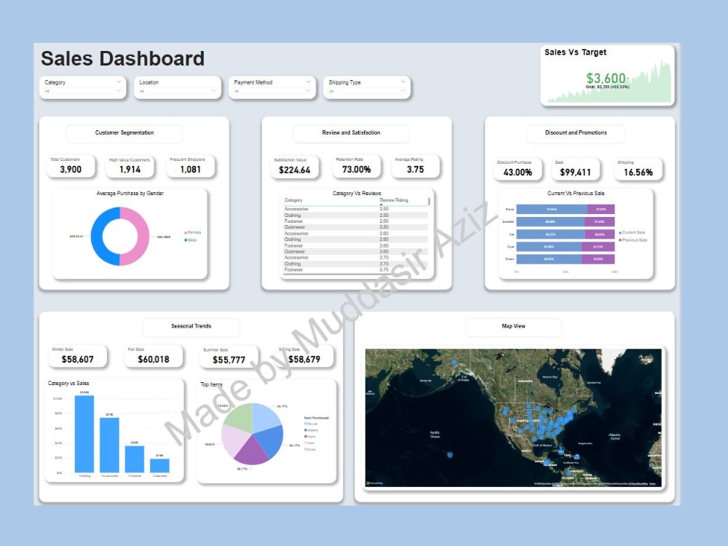Click the Spring Sale $58,679 card
Image resolution: width=728 pixels, height=546 pixels.
304,356
